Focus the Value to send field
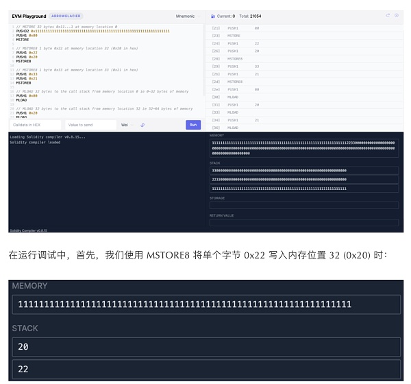This screenshot has width=411, height=384. [x=90, y=125]
